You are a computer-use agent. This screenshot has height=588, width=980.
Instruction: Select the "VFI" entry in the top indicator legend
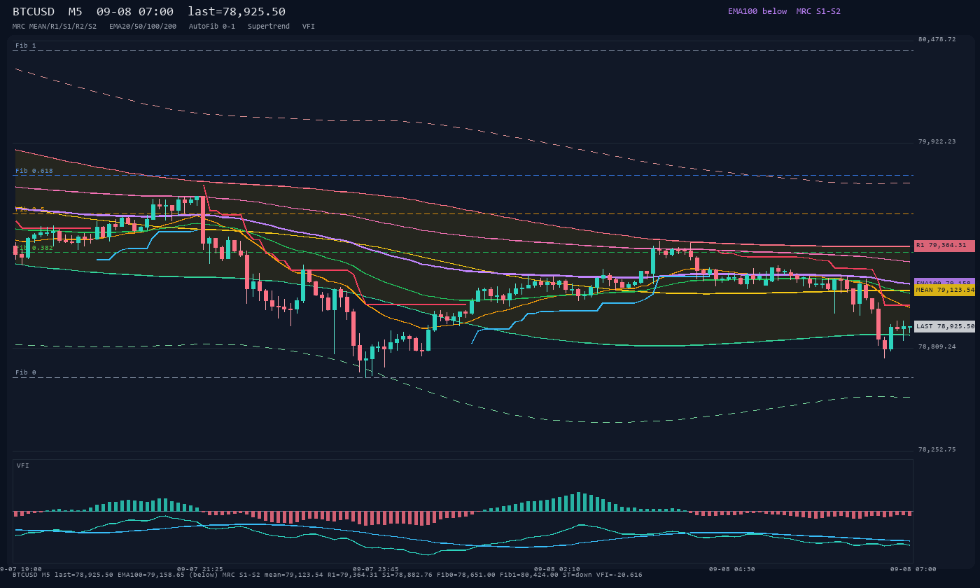[309, 26]
